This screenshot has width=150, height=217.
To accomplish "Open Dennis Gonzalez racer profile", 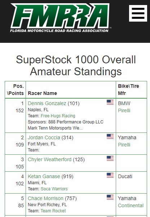I will [47, 103].
